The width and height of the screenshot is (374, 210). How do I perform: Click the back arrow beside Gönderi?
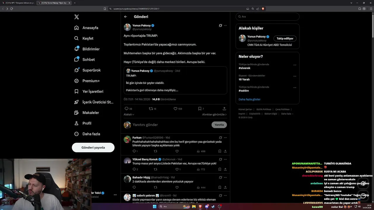126,17
